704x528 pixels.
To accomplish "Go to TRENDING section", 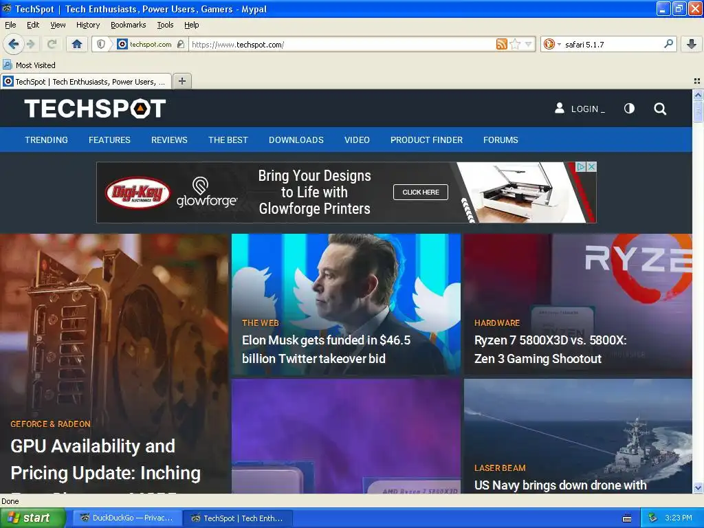I will pyautogui.click(x=46, y=140).
